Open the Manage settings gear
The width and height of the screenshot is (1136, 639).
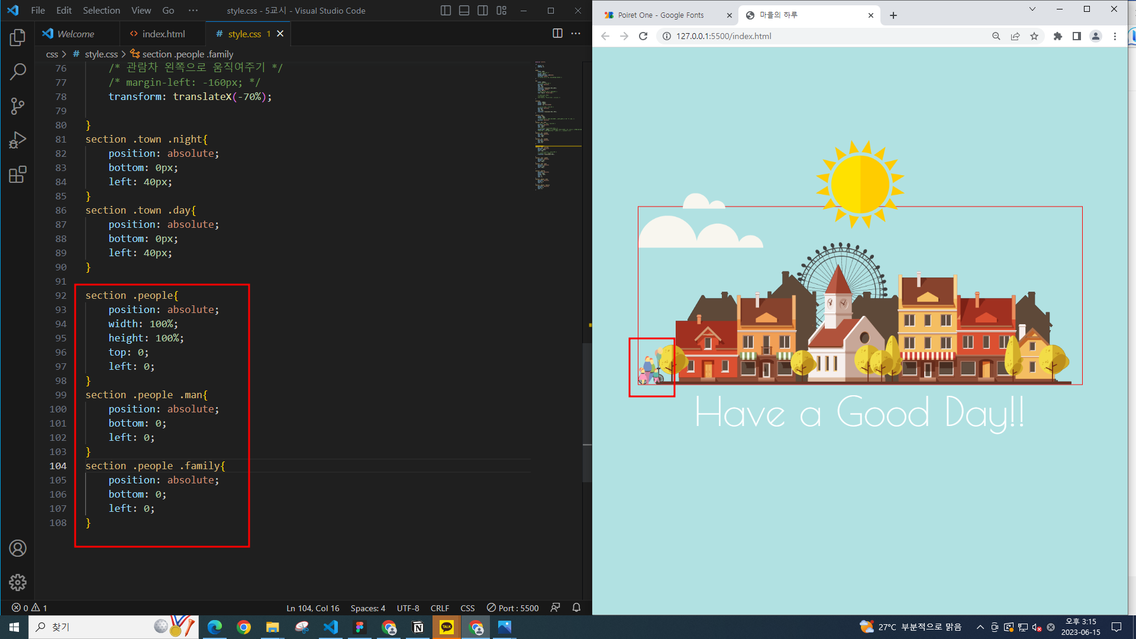(18, 582)
